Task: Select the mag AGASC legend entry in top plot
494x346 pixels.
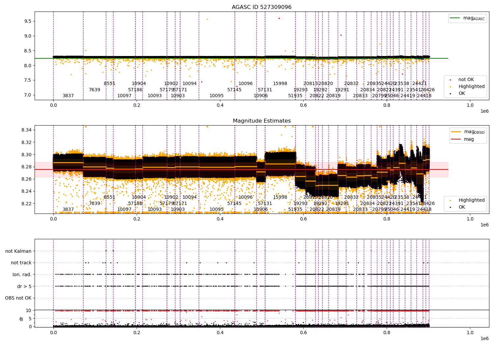Action: coord(468,18)
